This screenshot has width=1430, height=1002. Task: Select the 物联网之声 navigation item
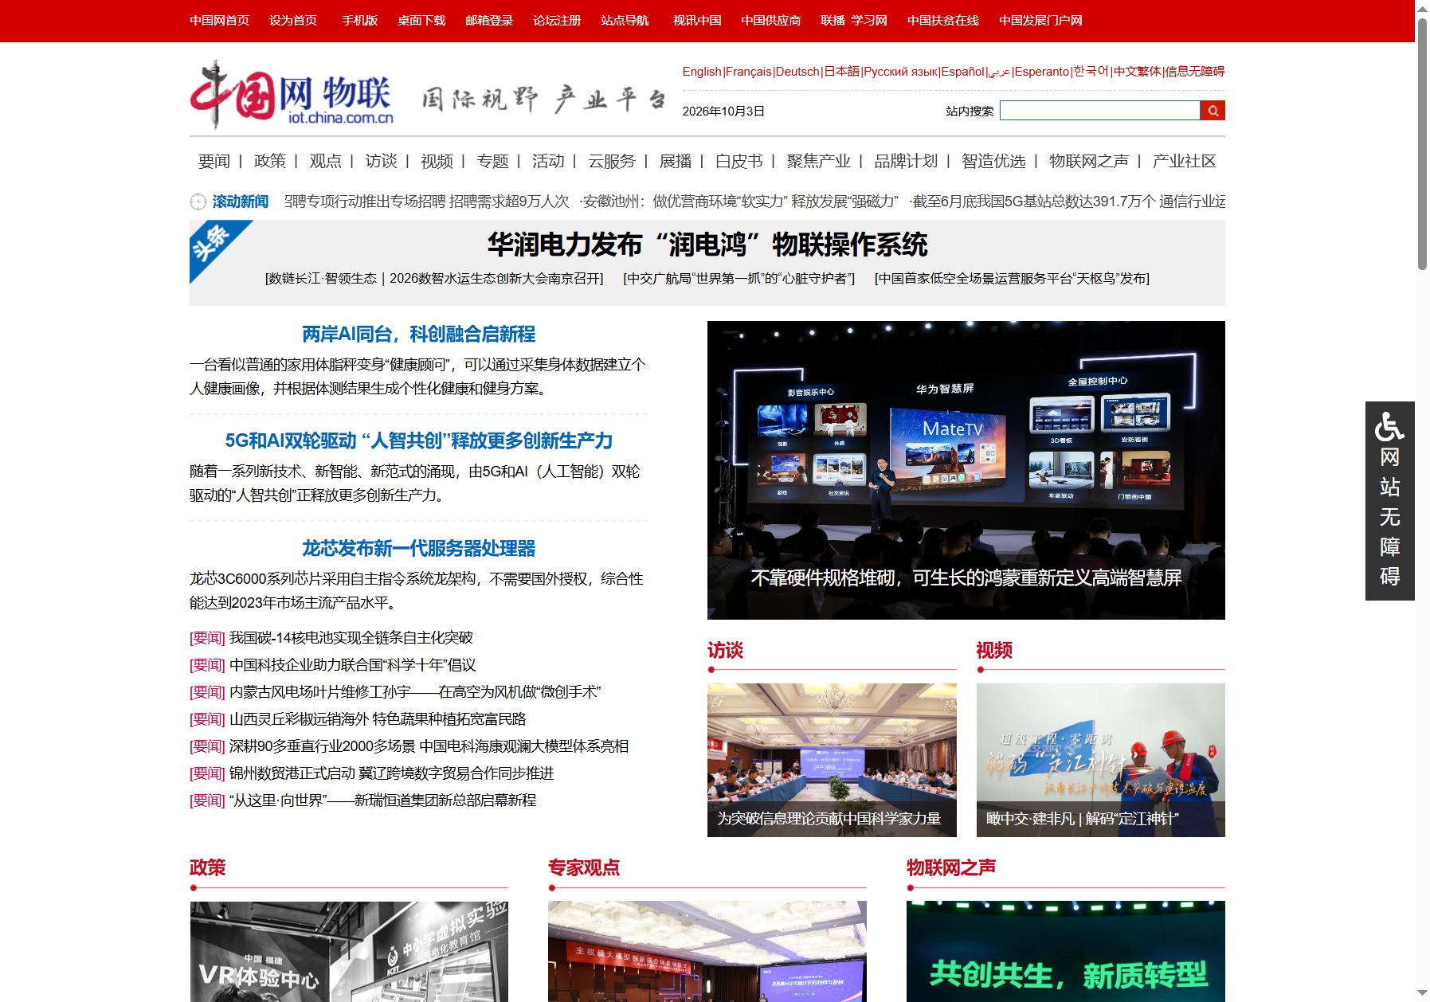pos(1088,161)
